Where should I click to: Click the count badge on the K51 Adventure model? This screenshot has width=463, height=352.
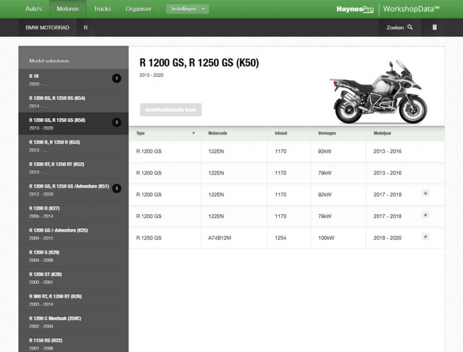[117, 188]
